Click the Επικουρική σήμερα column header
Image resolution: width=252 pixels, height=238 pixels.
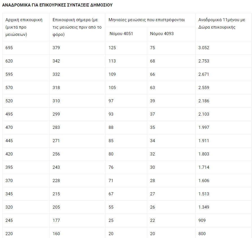(77, 27)
